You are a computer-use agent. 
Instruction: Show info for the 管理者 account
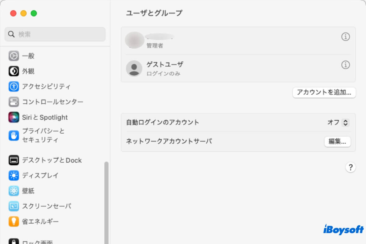click(346, 37)
